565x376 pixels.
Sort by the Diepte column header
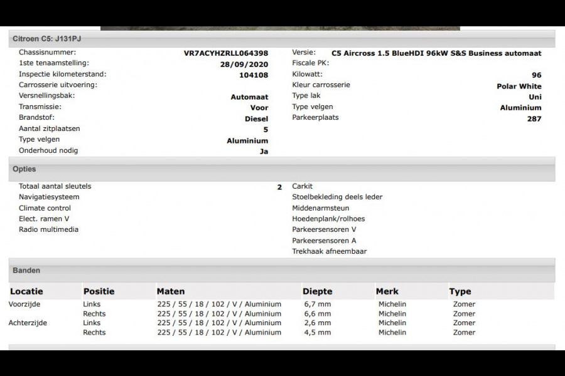pos(317,291)
